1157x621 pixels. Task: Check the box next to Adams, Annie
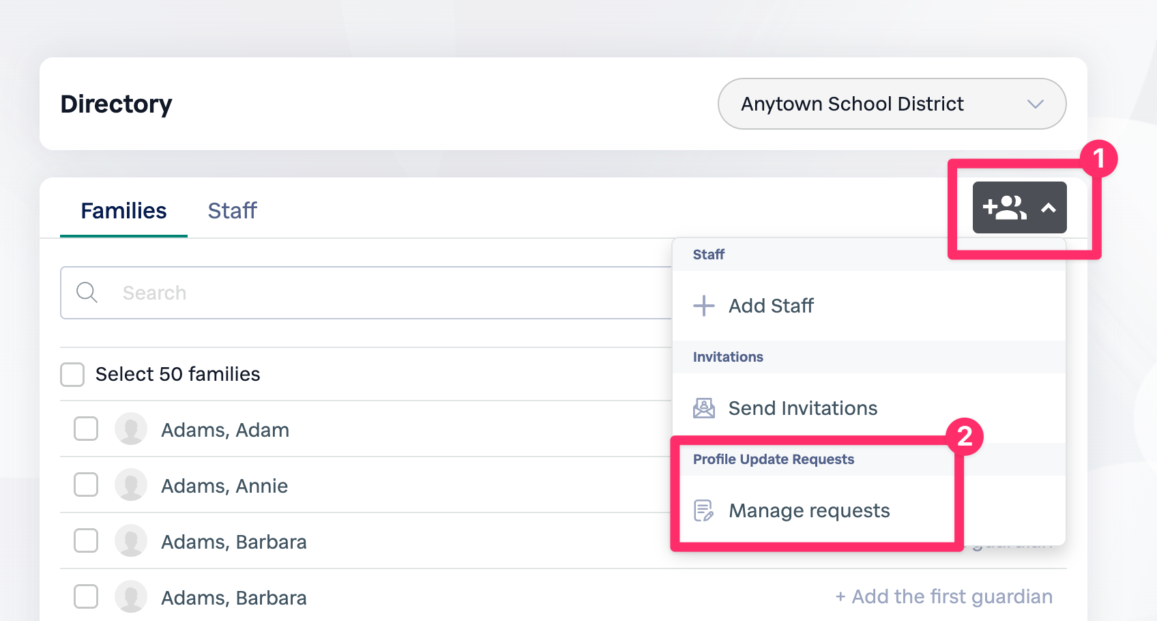[x=86, y=485]
